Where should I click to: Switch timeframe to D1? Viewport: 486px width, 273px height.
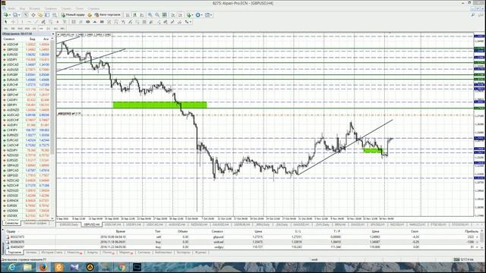coord(48,29)
